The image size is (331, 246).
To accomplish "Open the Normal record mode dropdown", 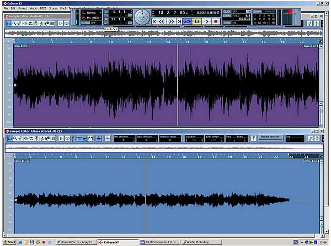I will coord(92,12).
